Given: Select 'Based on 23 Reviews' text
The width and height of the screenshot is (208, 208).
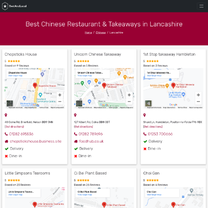Looking at the screenshot, I should pyautogui.click(x=17, y=185).
